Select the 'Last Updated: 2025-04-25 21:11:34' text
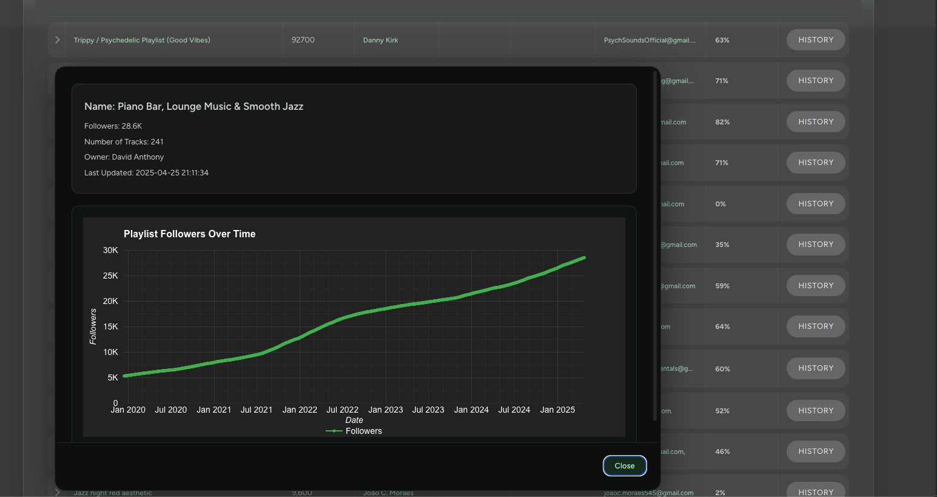This screenshot has height=497, width=937. 146,173
